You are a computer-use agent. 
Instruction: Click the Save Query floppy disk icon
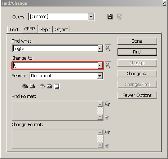(110, 16)
